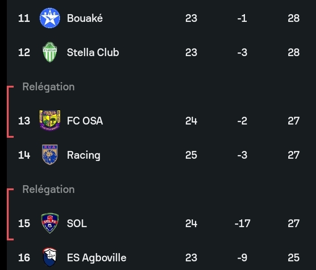The height and width of the screenshot is (270, 316).
Task: Click the Relégation label above SOL
Action: [x=48, y=189]
